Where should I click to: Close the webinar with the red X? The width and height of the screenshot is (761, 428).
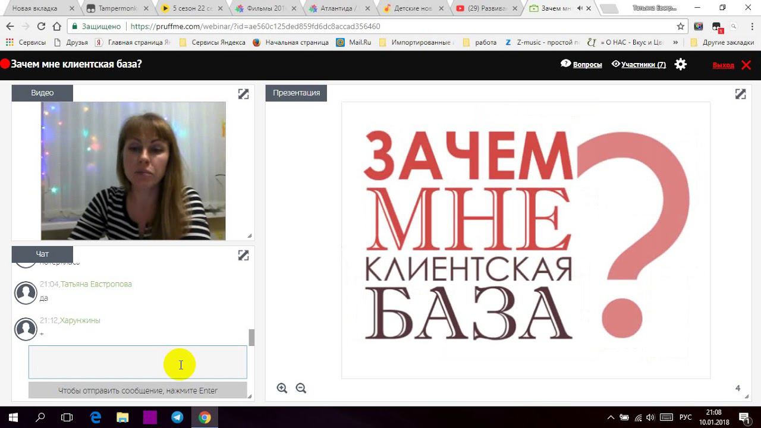[x=746, y=65]
